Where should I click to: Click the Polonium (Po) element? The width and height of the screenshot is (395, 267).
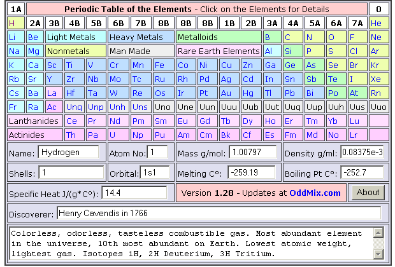point(336,93)
